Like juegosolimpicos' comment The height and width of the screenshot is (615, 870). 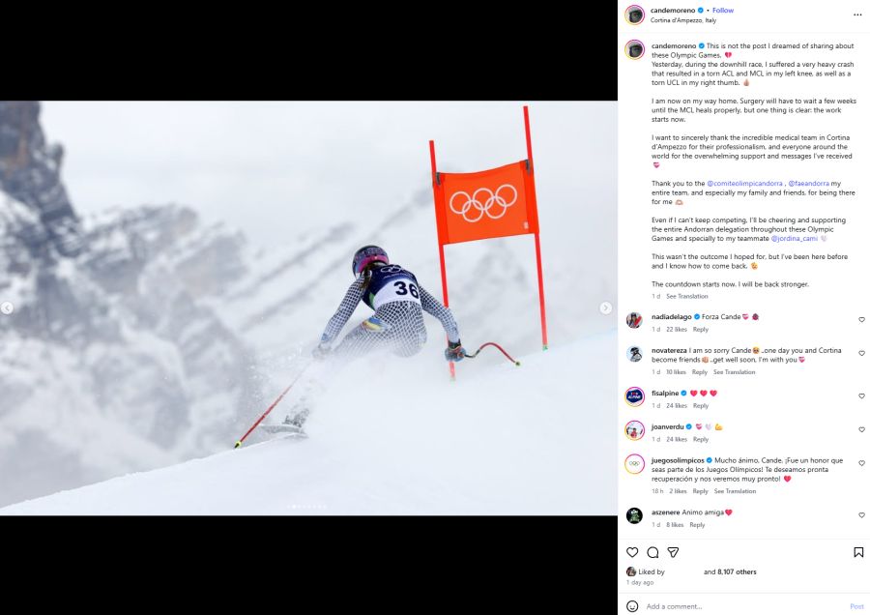[x=861, y=463]
